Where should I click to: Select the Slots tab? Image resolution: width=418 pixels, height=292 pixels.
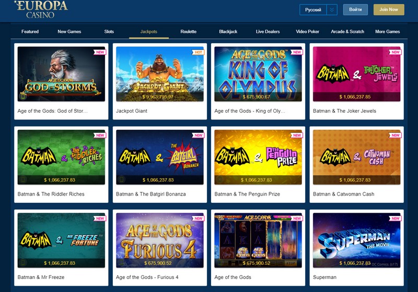109,31
